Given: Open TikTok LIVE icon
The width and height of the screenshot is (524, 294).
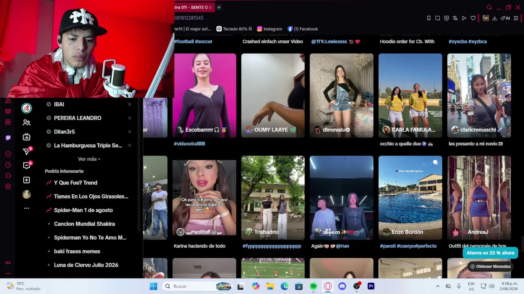Looking at the screenshot, I should click(x=27, y=137).
